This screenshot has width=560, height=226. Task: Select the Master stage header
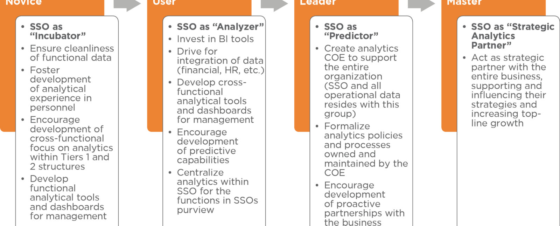click(464, 3)
